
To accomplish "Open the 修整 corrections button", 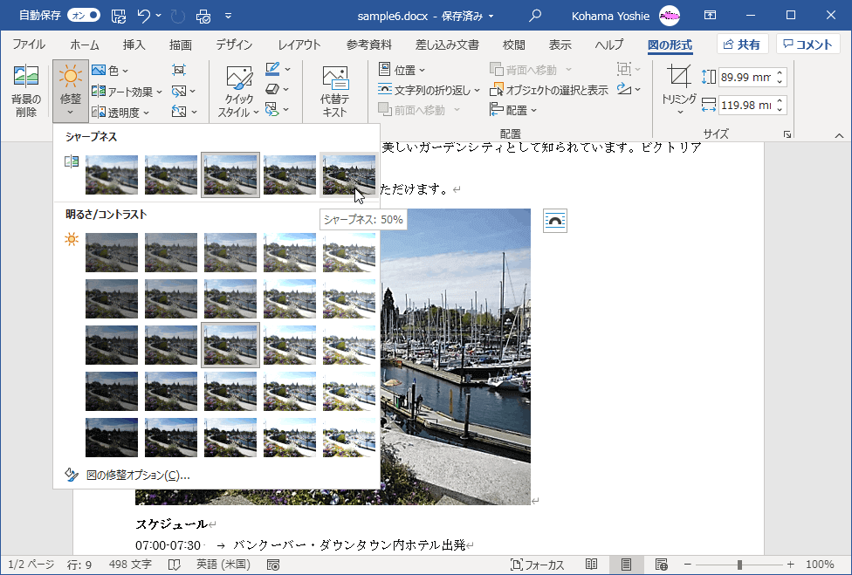I will pyautogui.click(x=71, y=91).
